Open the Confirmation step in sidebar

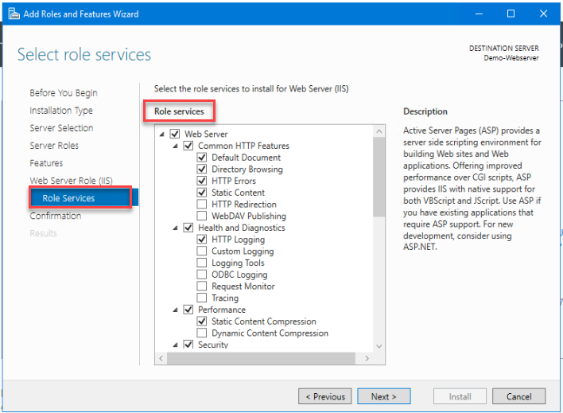coord(56,216)
